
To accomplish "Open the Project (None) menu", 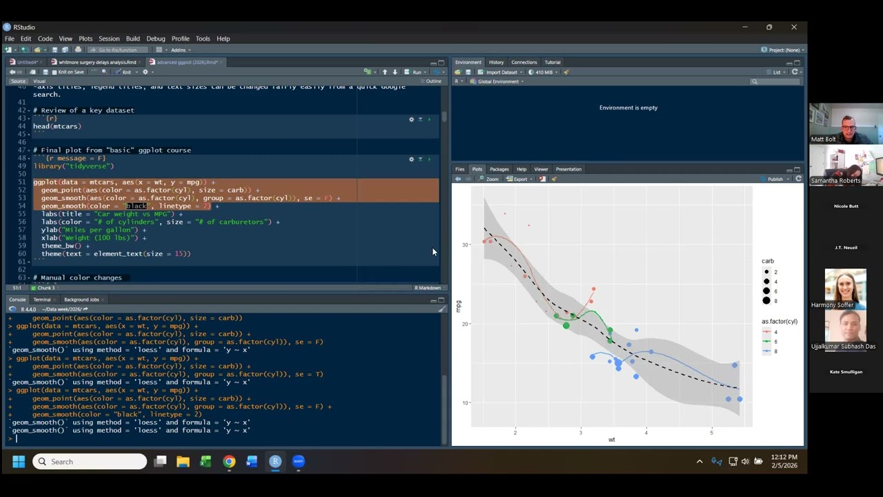I will pyautogui.click(x=783, y=50).
